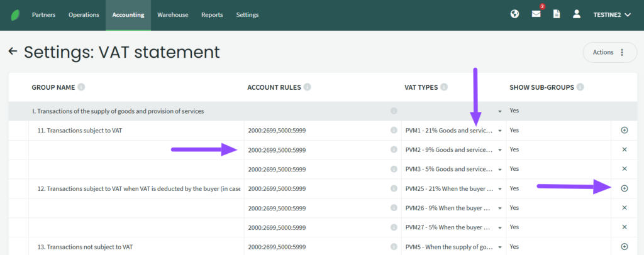The height and width of the screenshot is (255, 644).
Task: Click 'Yes' sub-groups value in section I row
Action: tap(514, 111)
